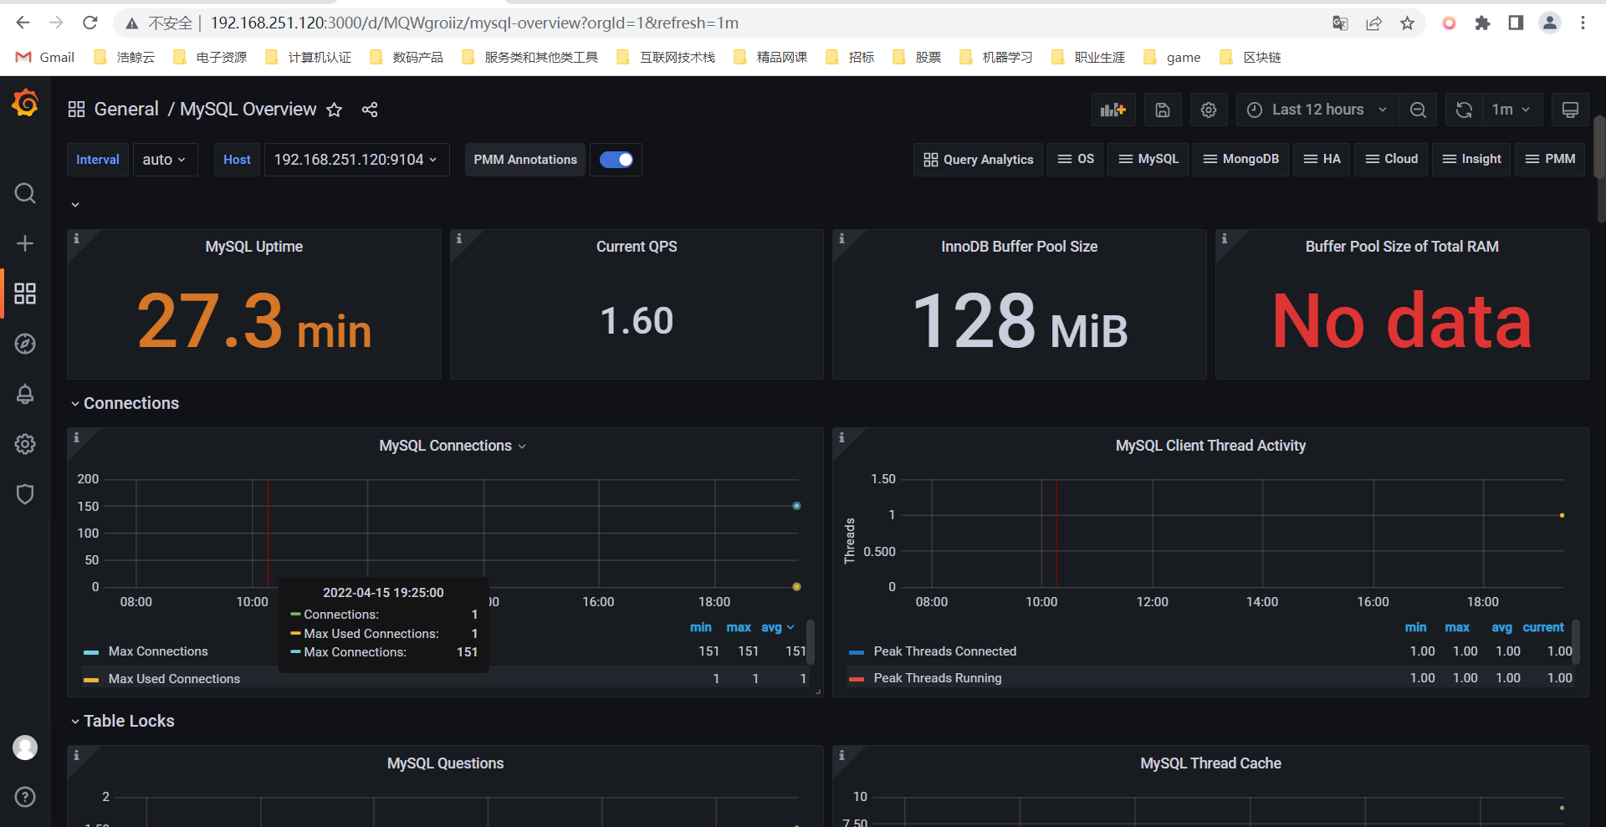The height and width of the screenshot is (827, 1606).
Task: Open the Interval auto dropdown
Action: pos(164,160)
